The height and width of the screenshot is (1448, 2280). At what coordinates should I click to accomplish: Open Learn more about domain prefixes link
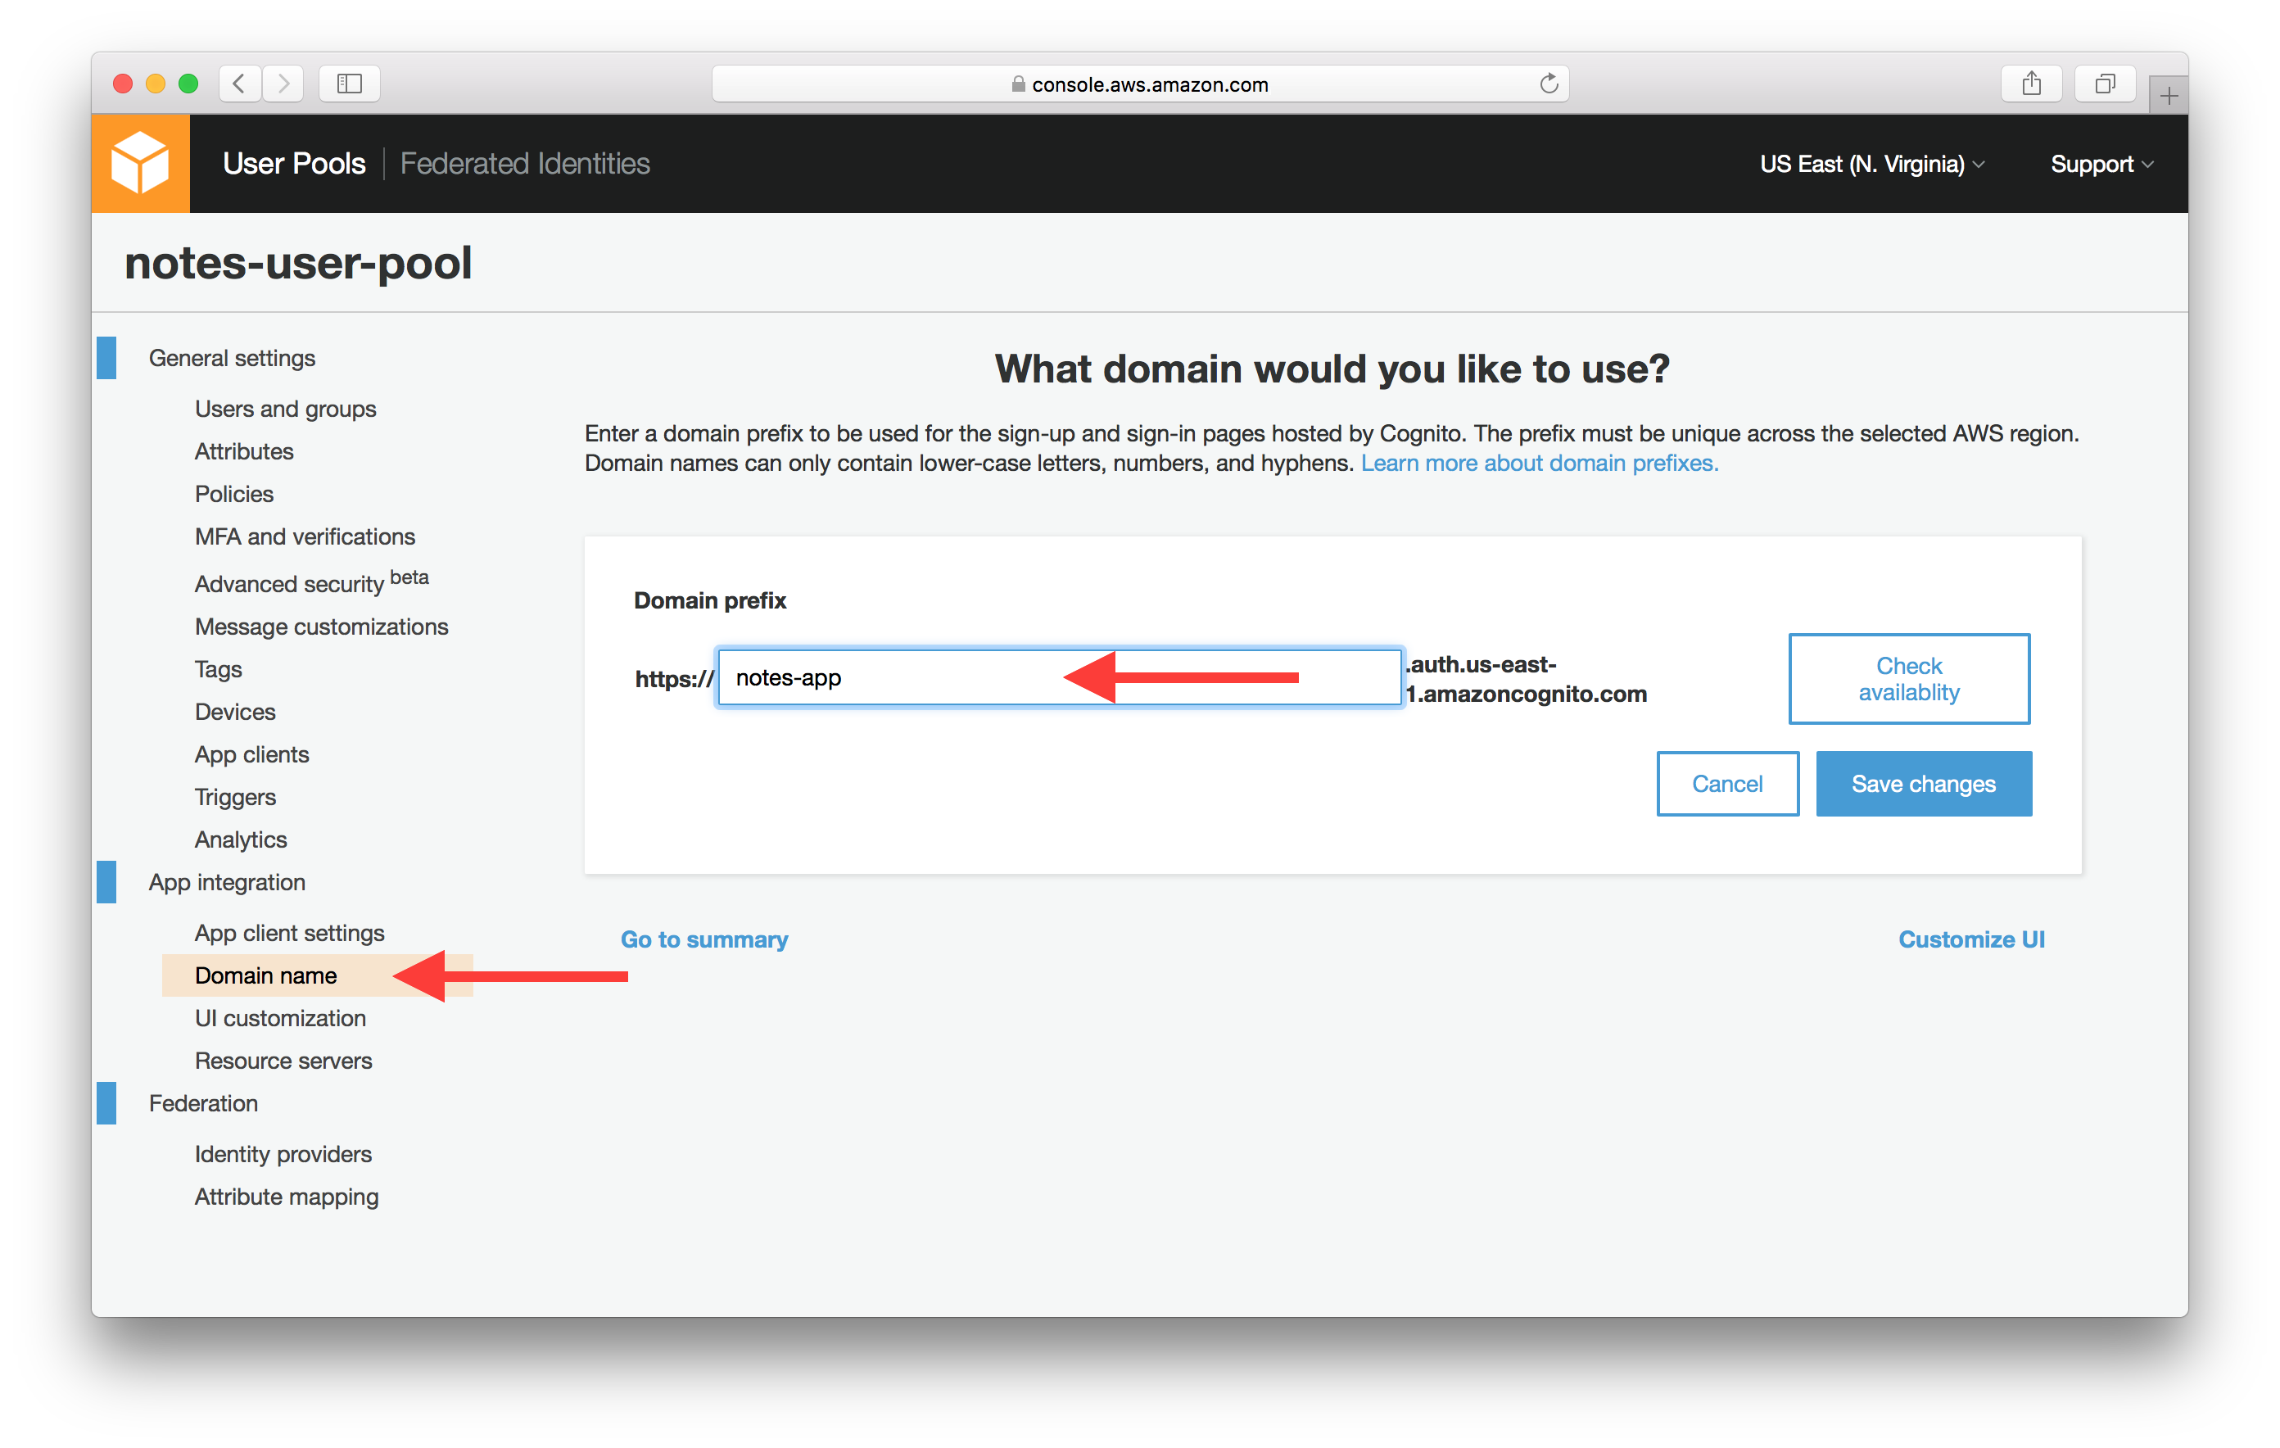(x=1539, y=463)
